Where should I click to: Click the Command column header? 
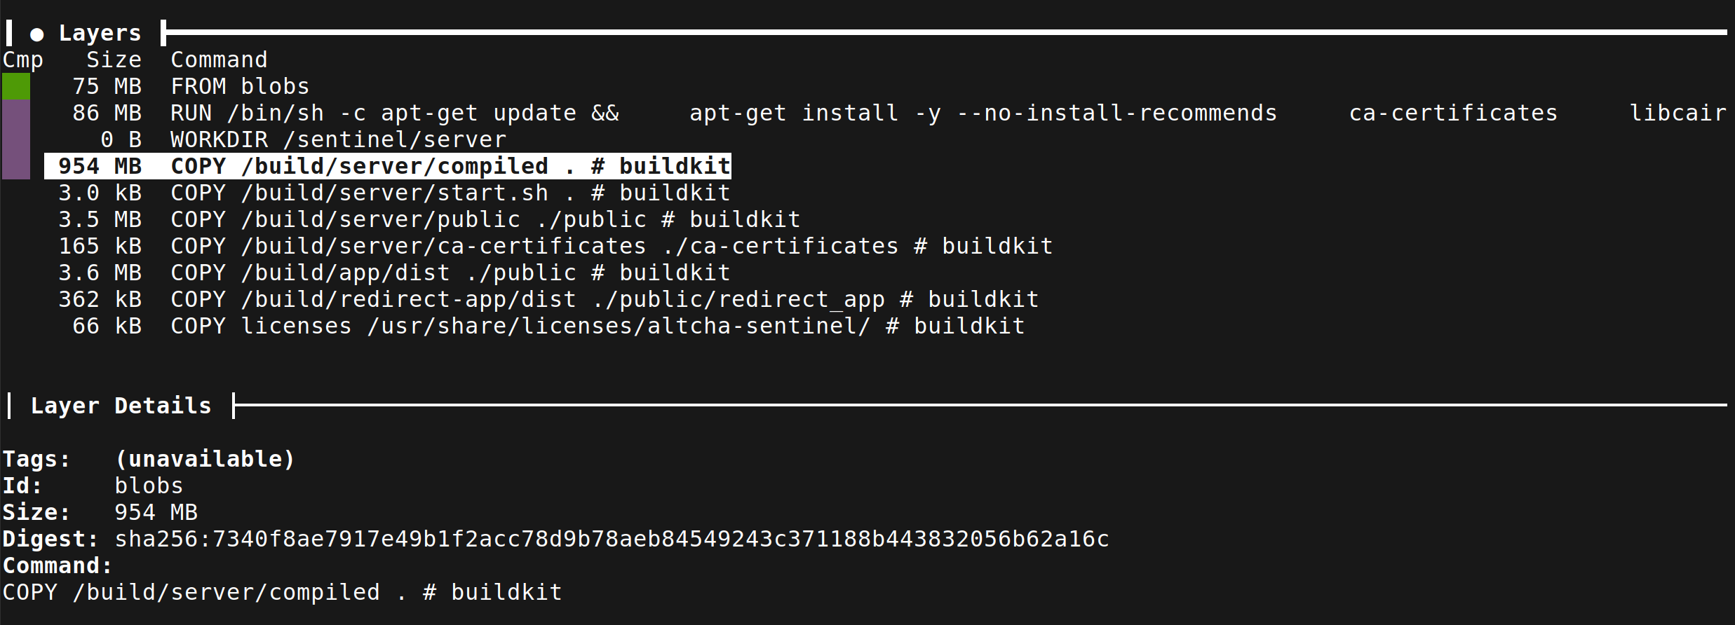pos(219,59)
